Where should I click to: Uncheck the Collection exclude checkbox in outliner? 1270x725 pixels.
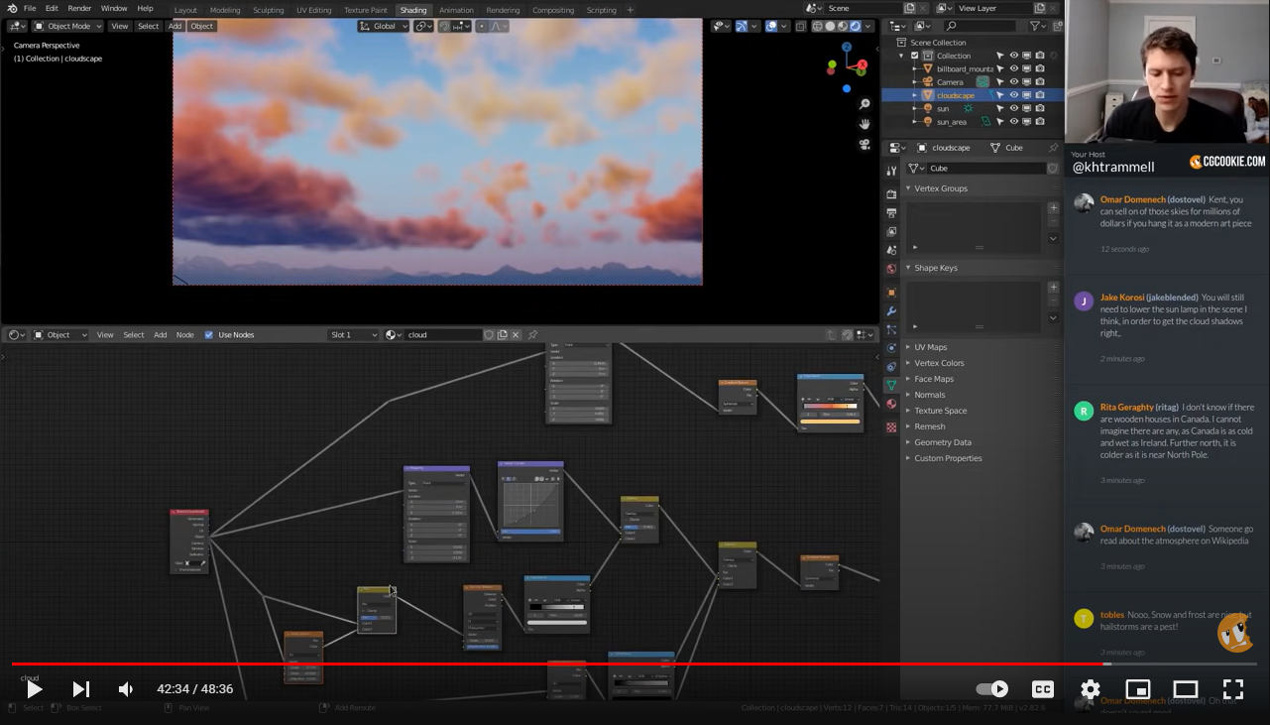[x=914, y=56]
